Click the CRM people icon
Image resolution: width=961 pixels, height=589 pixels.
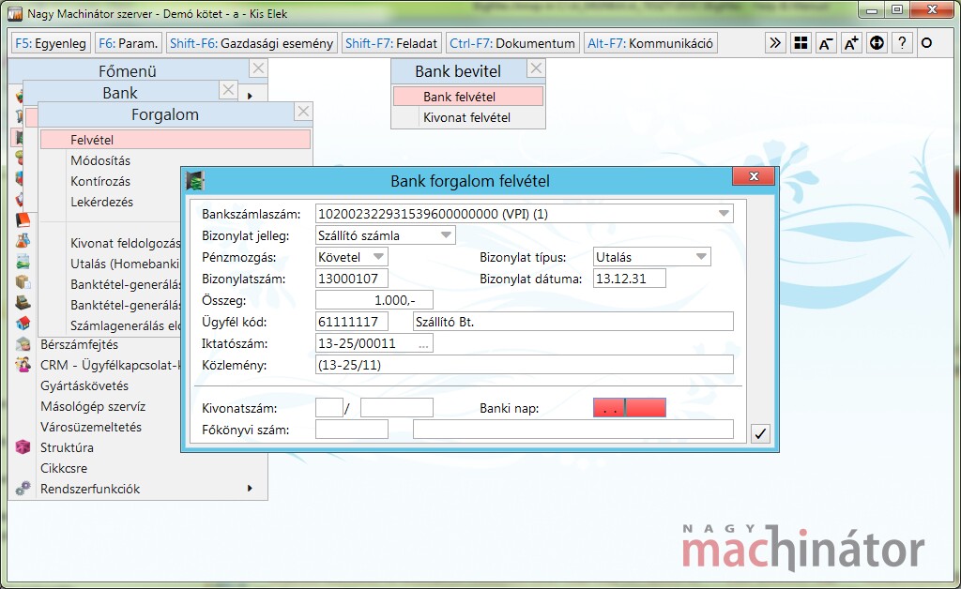(23, 365)
